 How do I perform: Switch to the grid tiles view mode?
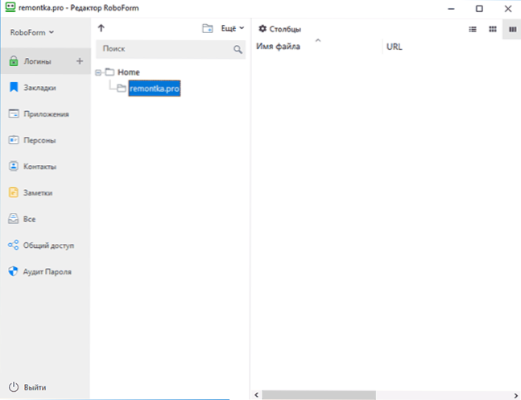493,29
